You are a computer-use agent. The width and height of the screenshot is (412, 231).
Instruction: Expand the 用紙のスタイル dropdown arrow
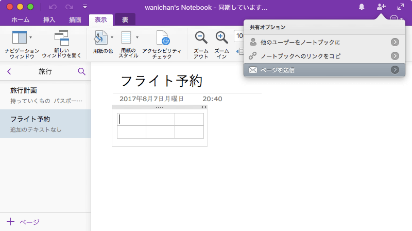tap(137, 37)
